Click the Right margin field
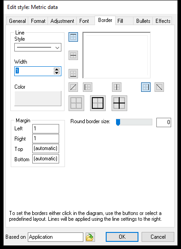 tap(46, 139)
